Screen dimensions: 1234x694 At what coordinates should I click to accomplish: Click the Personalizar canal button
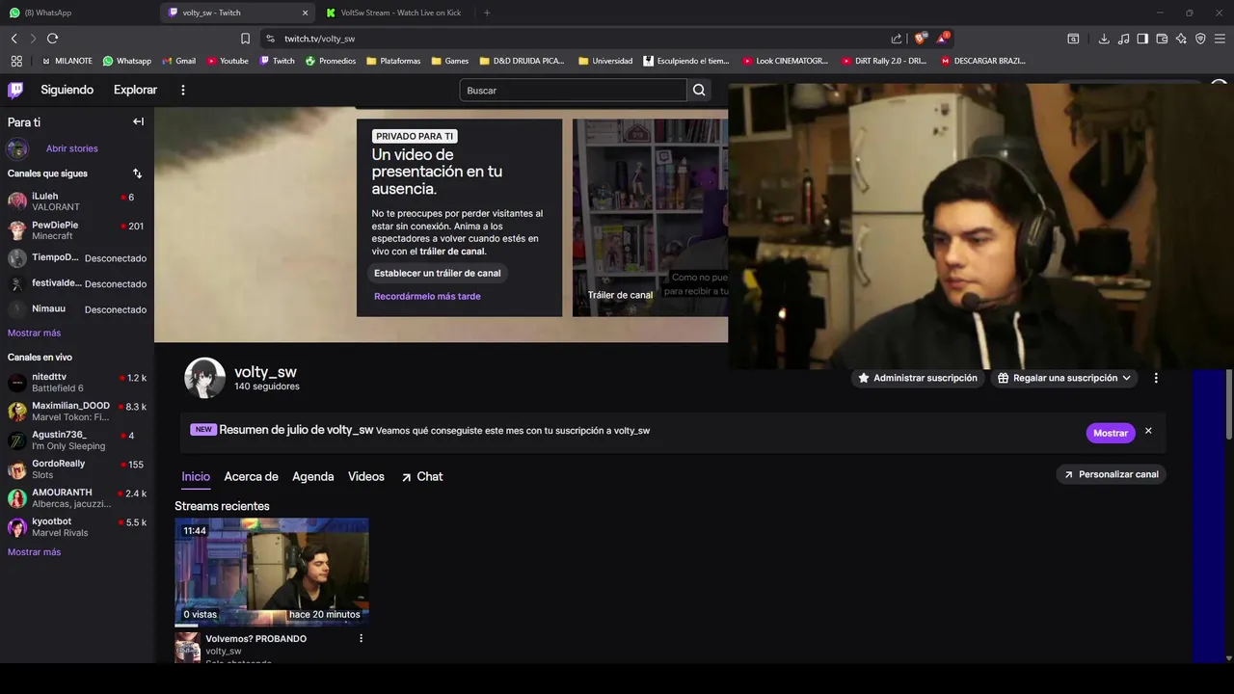1111,474
